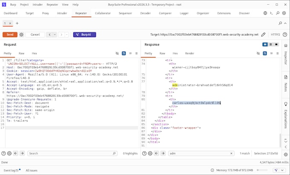The image size is (290, 175).
Task: Expand the memory bar dropdown chevron
Action: point(282,170)
